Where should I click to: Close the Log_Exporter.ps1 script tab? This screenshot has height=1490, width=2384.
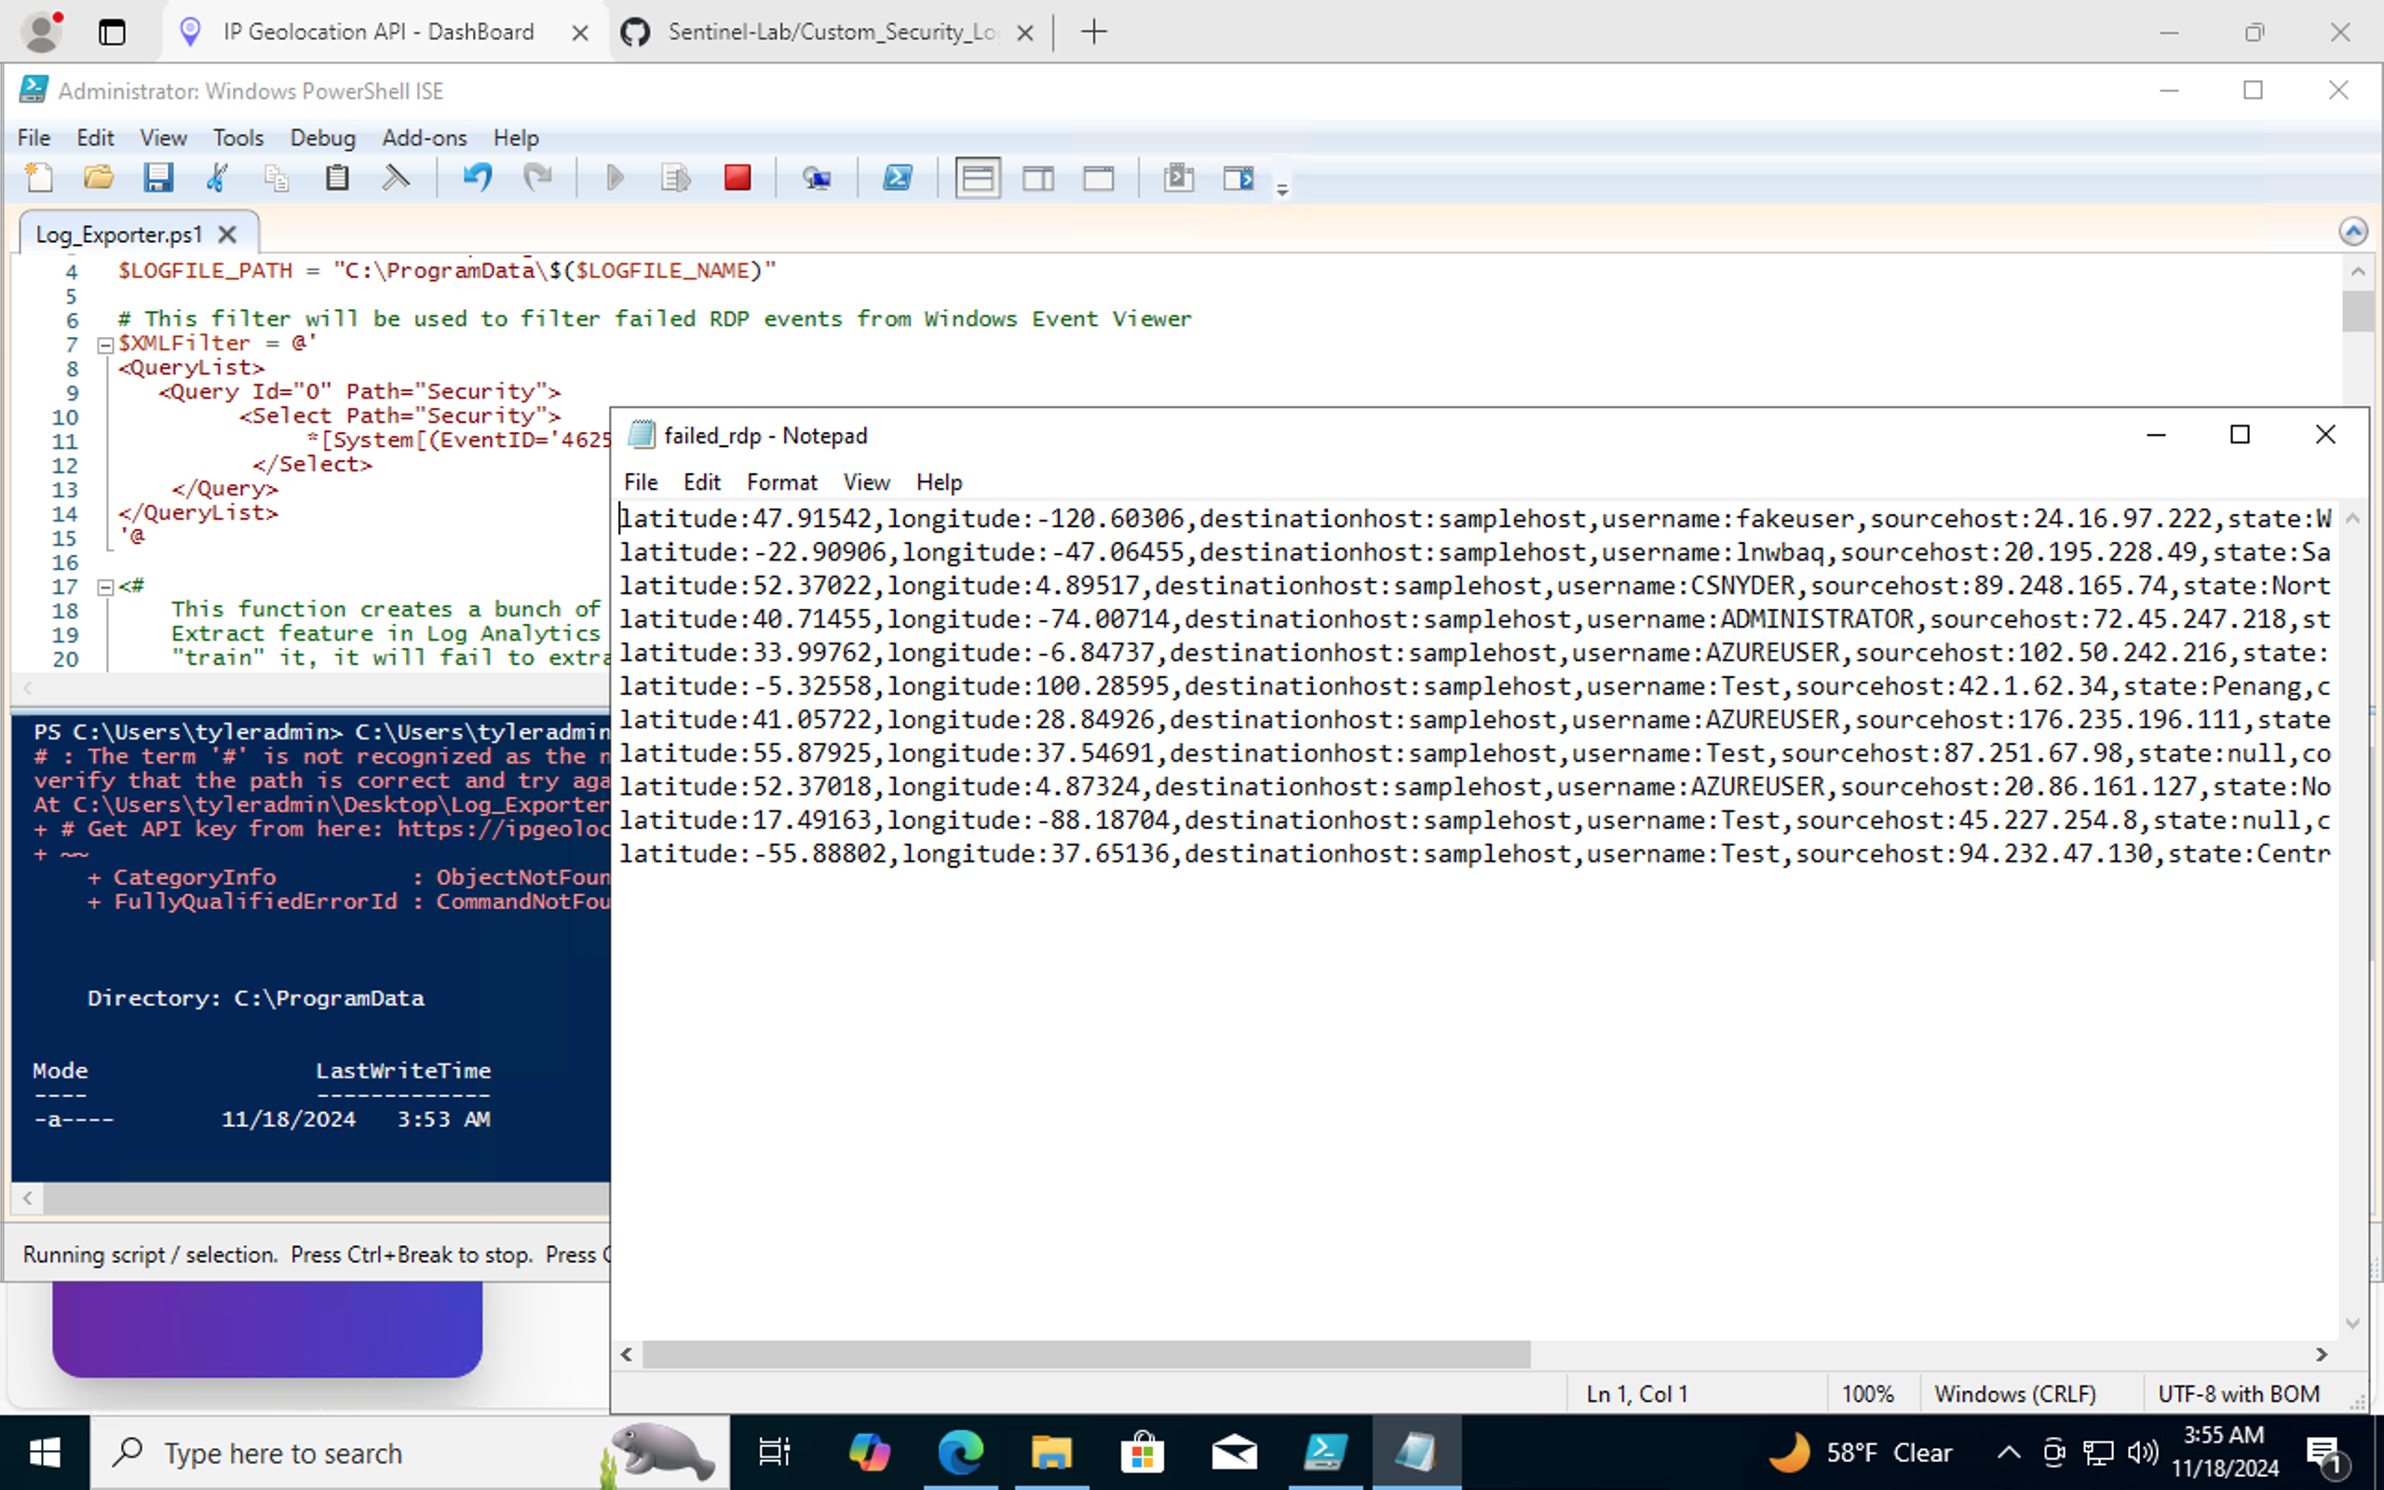click(227, 235)
